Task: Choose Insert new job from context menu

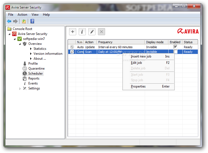Action: point(149,56)
